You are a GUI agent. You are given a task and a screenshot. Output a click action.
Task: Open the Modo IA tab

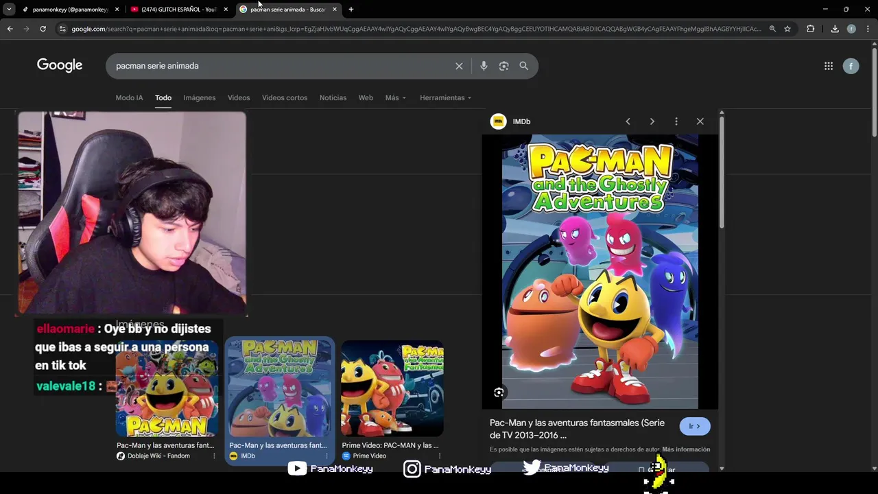click(129, 97)
